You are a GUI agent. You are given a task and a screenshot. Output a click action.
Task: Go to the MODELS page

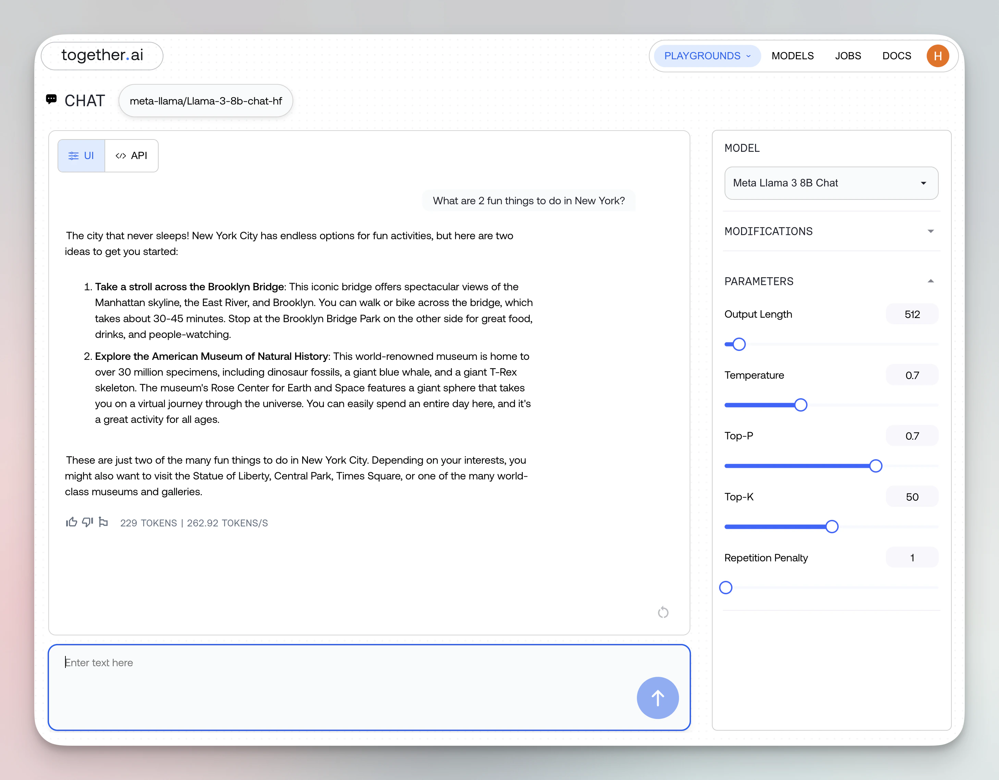792,56
